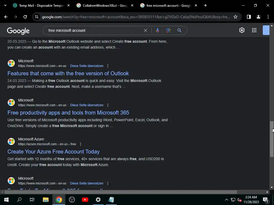The height and width of the screenshot is (205, 274).
Task: Click the network tray icon
Action: click(x=233, y=200)
